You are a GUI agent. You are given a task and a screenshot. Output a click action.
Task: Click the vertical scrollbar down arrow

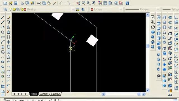click(x=147, y=90)
